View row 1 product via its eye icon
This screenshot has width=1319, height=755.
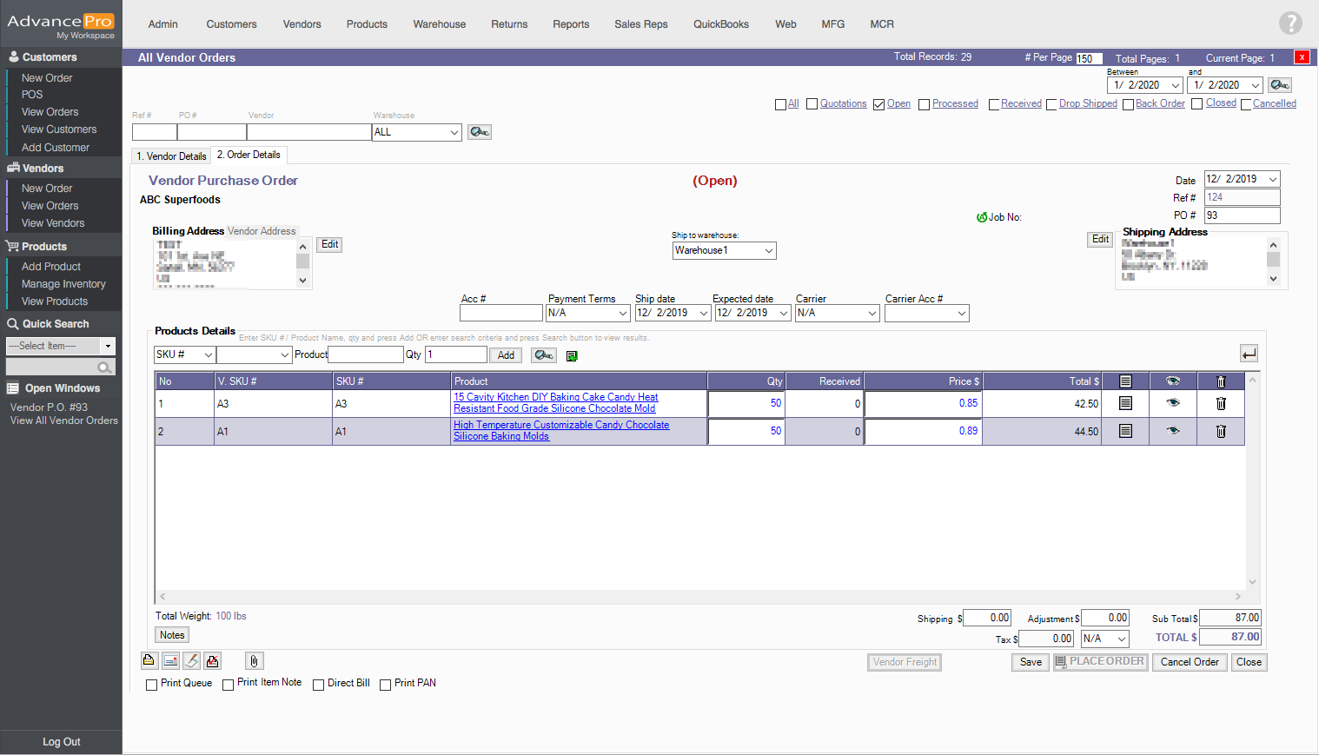coord(1173,403)
